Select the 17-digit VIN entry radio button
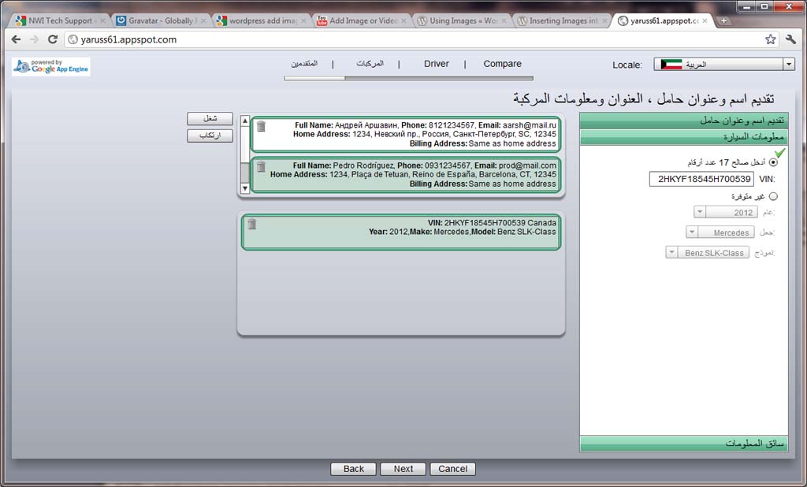This screenshot has height=487, width=807. [772, 162]
